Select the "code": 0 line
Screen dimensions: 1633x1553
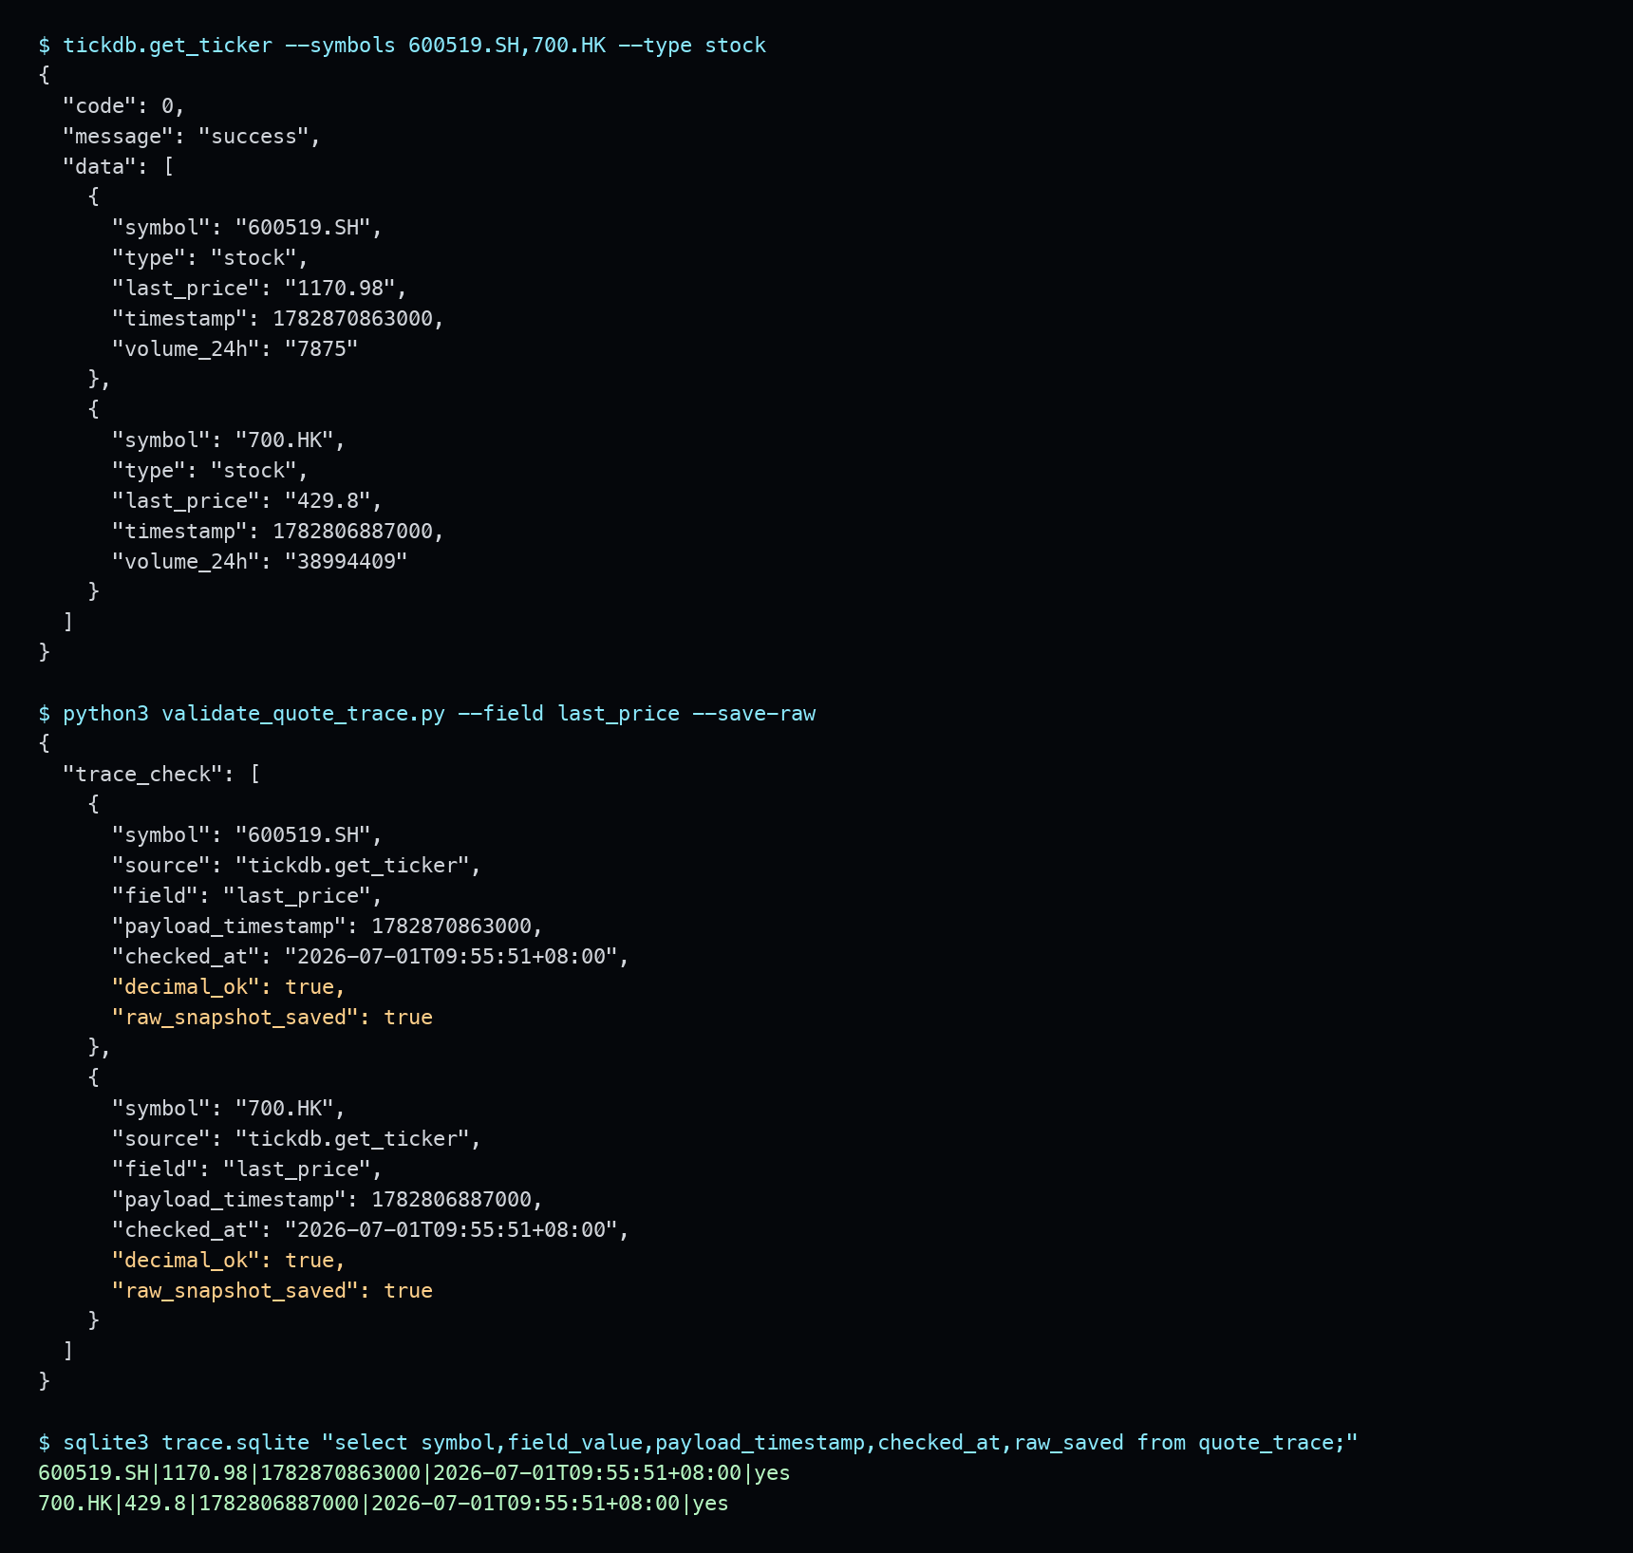pos(123,106)
